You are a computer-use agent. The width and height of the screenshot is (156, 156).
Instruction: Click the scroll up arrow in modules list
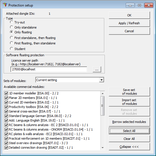(103, 94)
